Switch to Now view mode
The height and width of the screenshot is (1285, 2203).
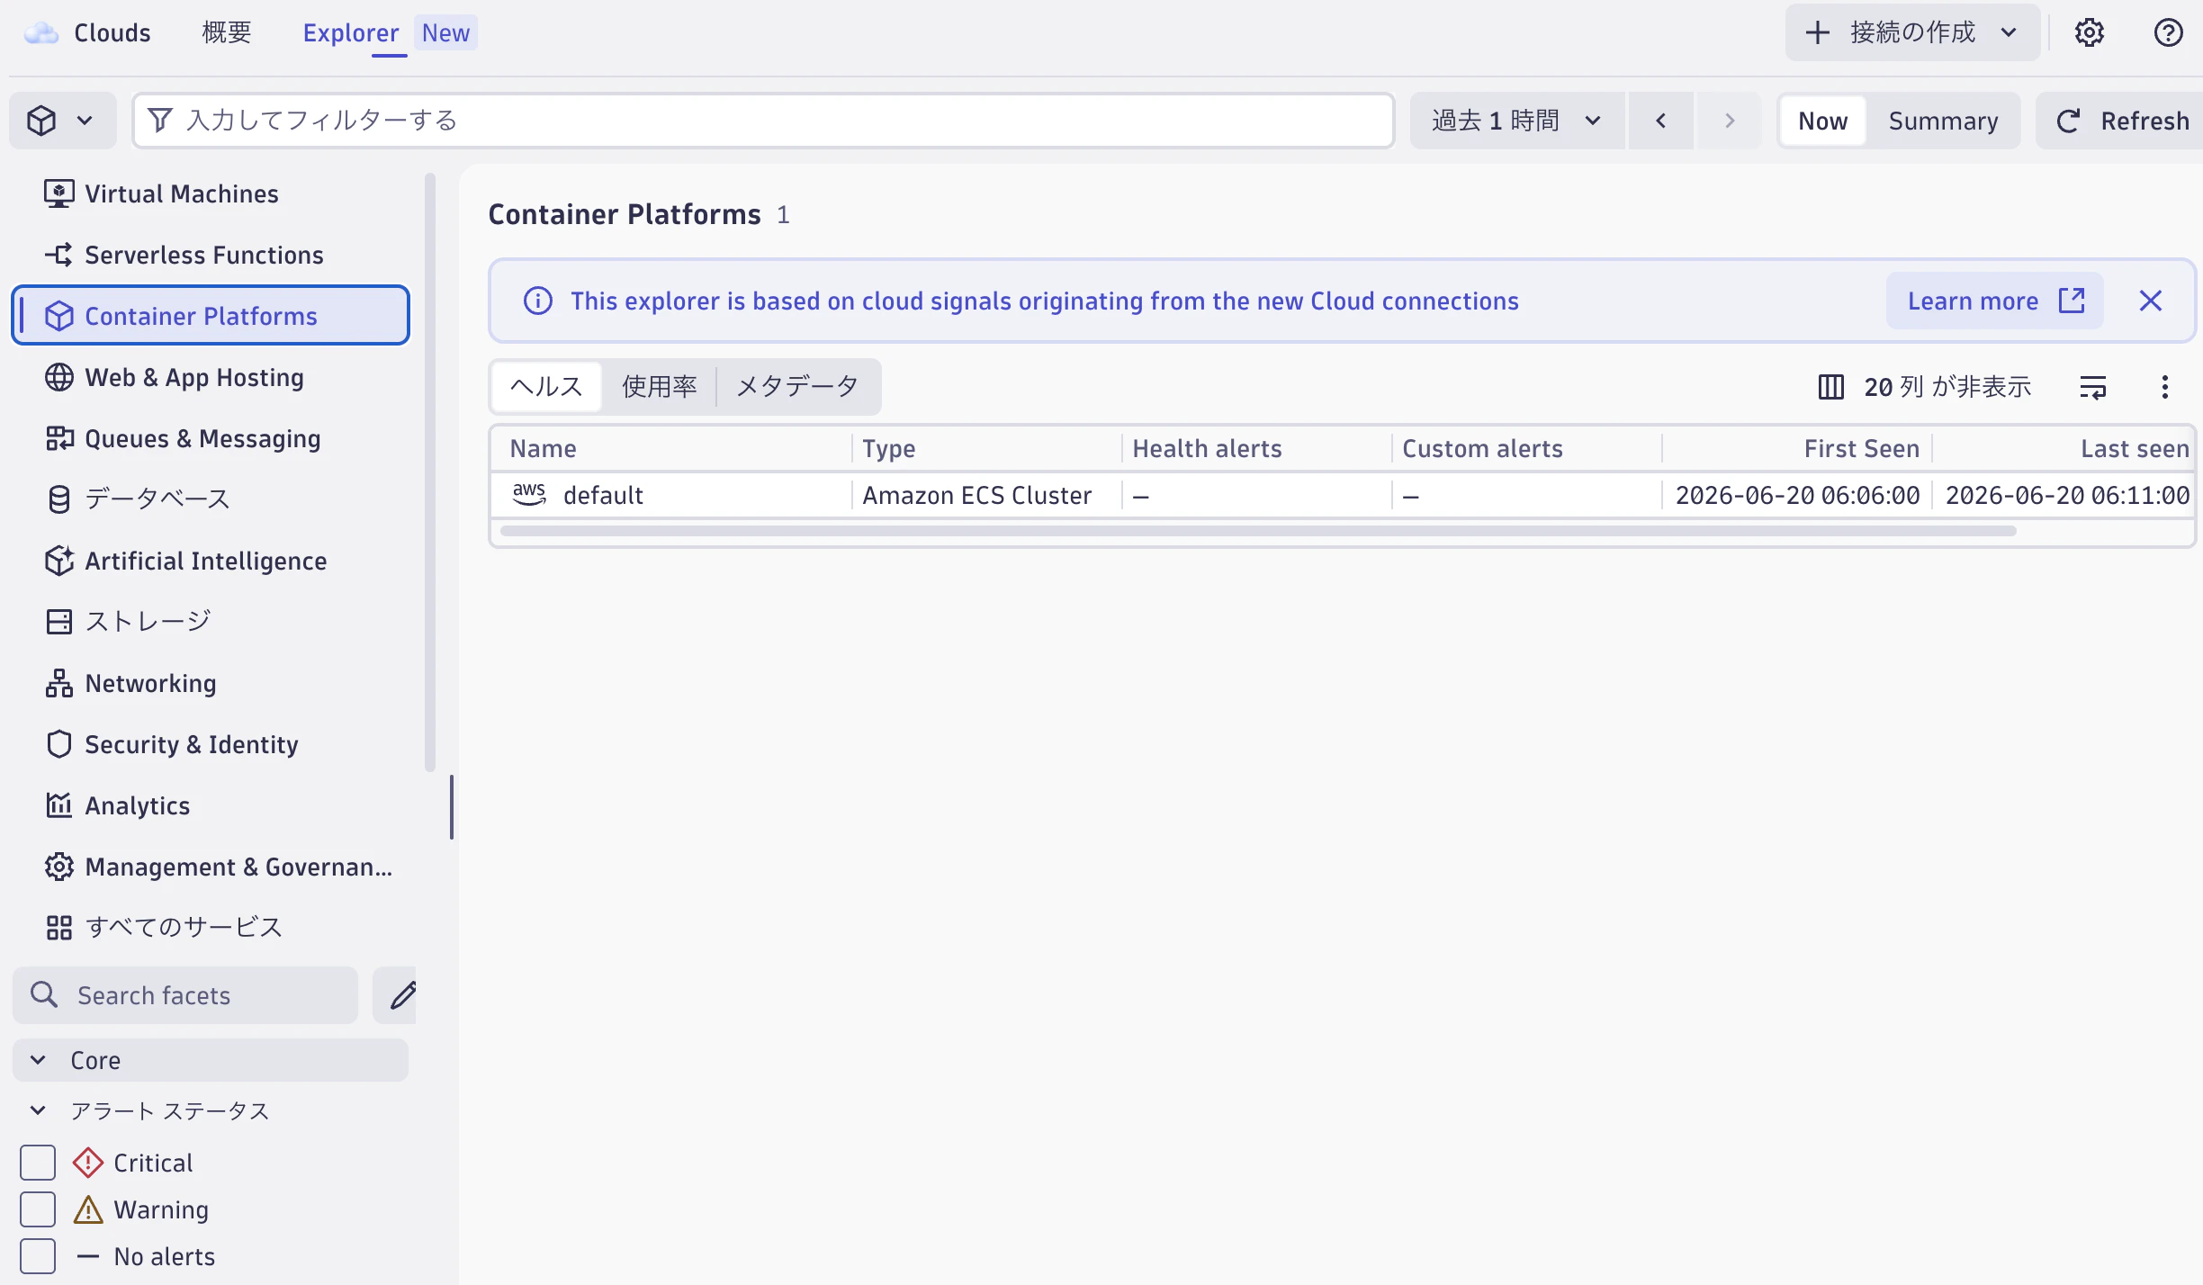pyautogui.click(x=1823, y=121)
